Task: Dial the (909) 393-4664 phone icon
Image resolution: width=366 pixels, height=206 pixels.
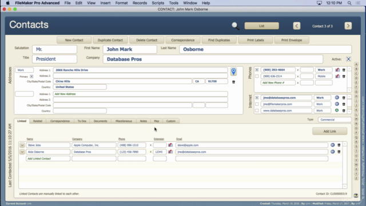Action: coord(337,70)
